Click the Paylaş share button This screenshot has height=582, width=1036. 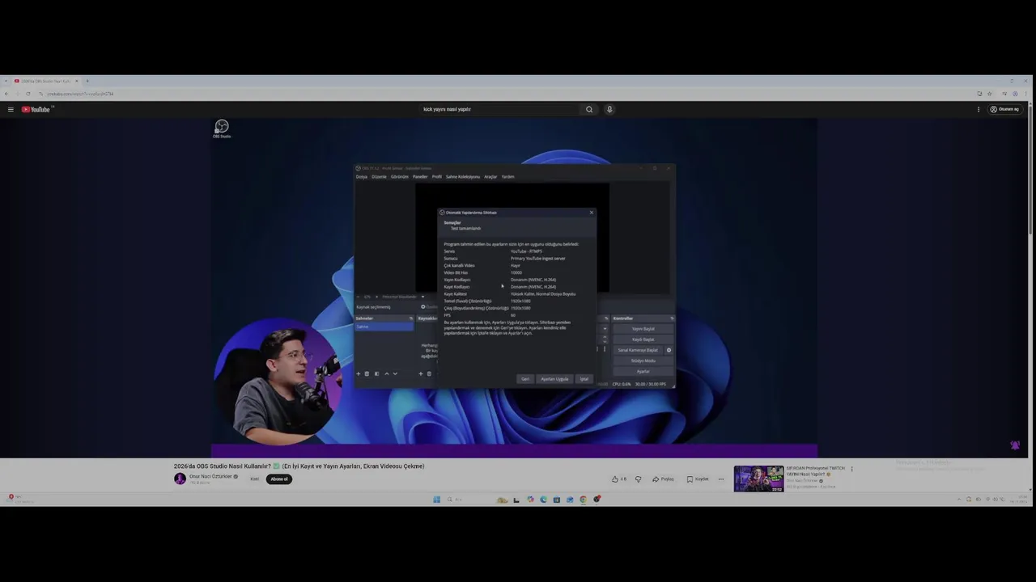[x=663, y=479]
